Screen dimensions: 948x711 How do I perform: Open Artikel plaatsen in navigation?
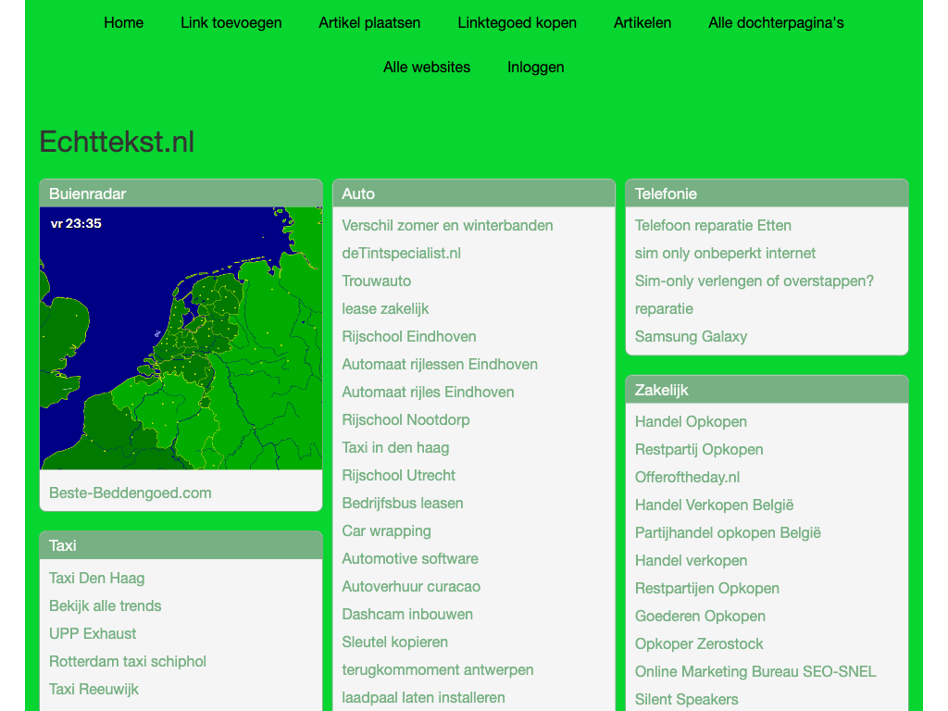coord(369,22)
